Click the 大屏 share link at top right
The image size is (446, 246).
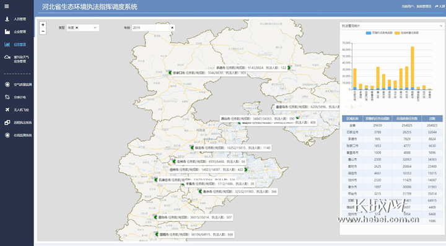[x=439, y=6]
